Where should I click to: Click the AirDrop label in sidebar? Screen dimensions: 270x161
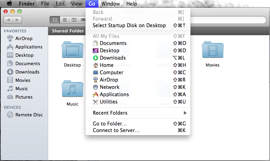24,38
